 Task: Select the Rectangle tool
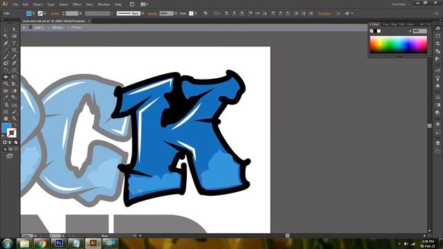(14, 50)
